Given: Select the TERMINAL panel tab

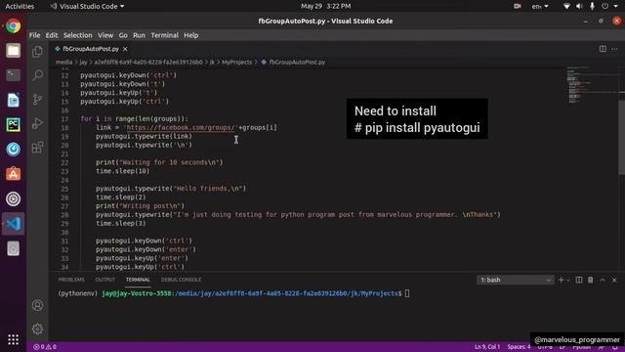Looking at the screenshot, I should point(138,280).
